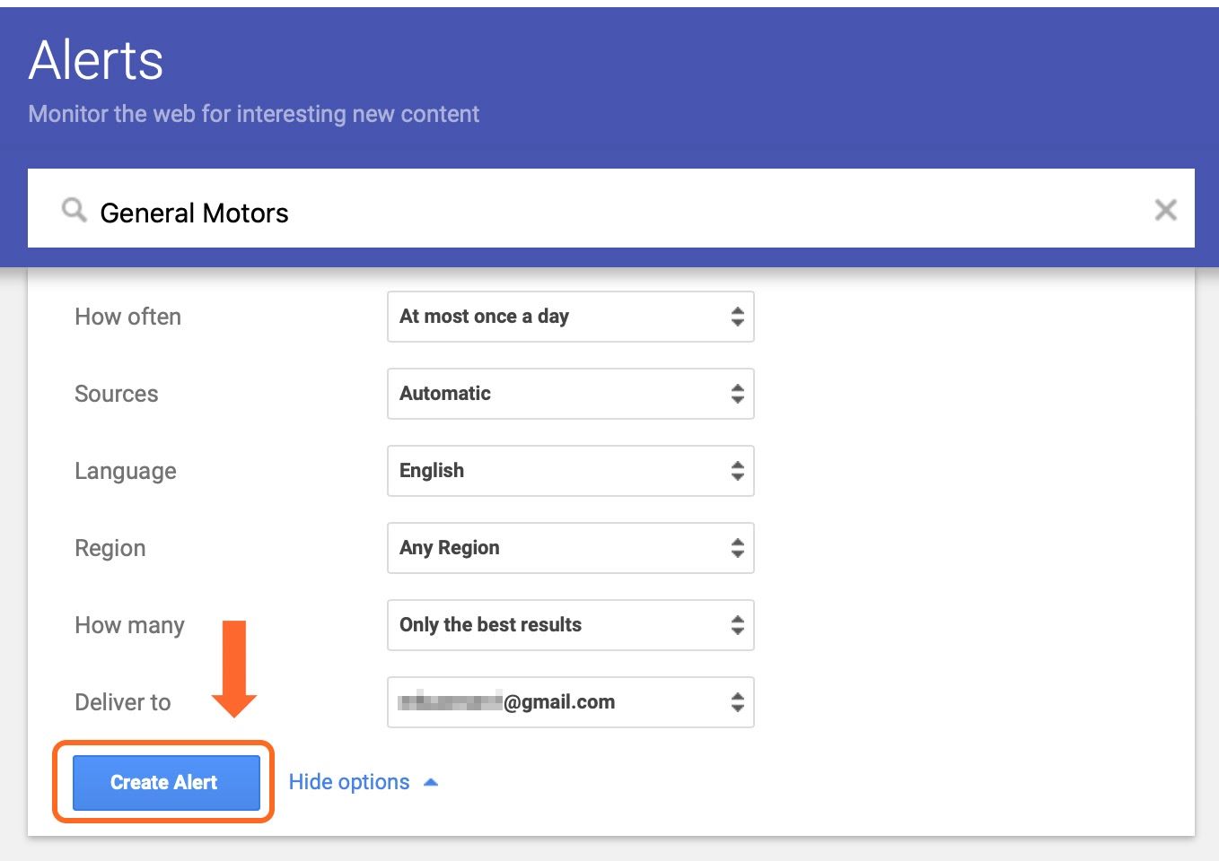
Task: Click the Monitor the web subtitle text
Action: click(254, 115)
